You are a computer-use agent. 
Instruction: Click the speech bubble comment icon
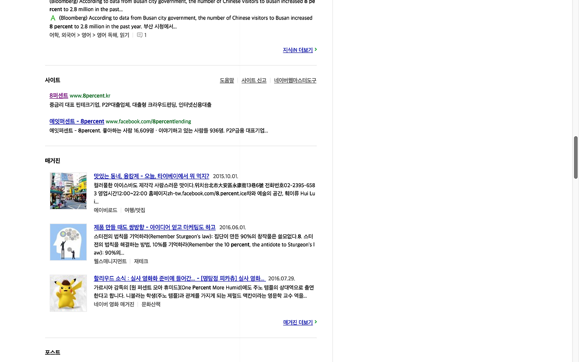[139, 35]
